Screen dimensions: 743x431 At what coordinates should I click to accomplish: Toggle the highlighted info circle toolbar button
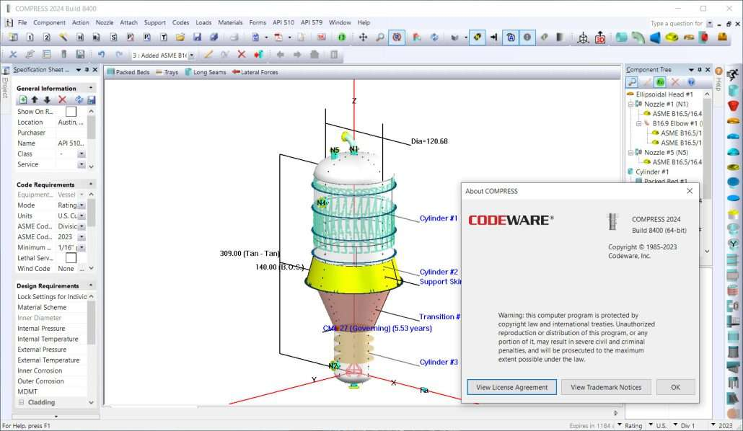[527, 37]
